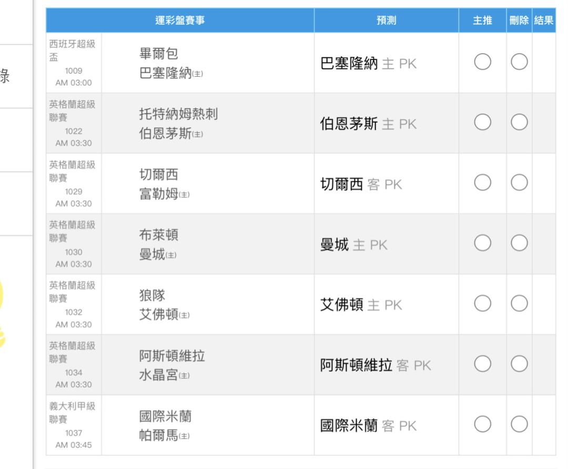Select 刪除 radio for 畢爾包 vs 巴塞隆納 match
Screen dimensions: 568x469
[518, 63]
